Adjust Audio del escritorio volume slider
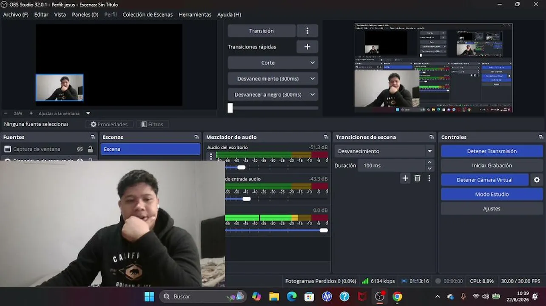 (241, 167)
